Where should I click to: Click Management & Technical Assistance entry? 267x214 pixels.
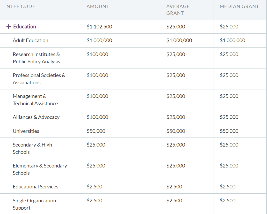[35, 100]
